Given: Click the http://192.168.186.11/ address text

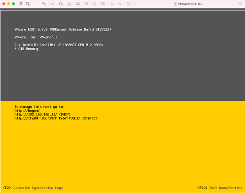Looking at the screenshot, I should tap(36, 114).
